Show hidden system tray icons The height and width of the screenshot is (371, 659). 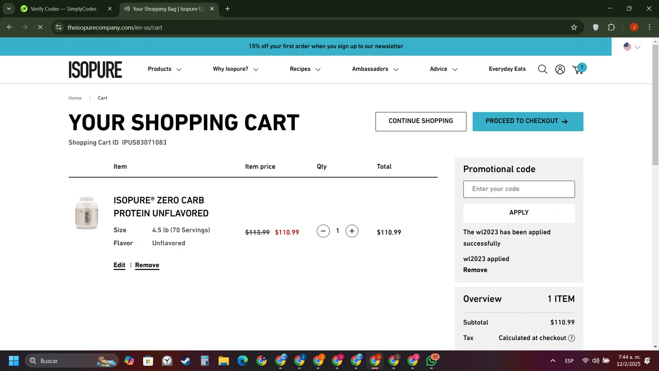tap(553, 361)
